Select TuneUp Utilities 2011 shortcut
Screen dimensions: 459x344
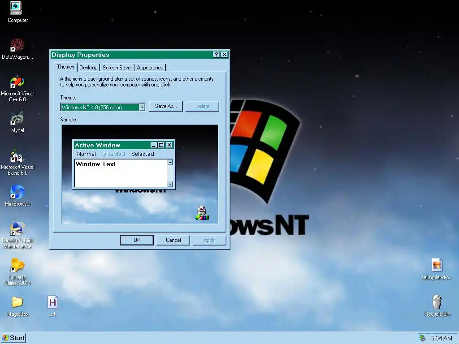[x=17, y=272]
